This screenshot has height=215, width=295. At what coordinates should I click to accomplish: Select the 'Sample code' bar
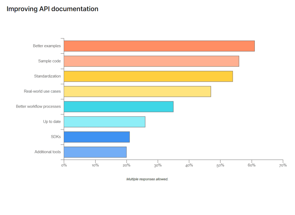pos(151,61)
